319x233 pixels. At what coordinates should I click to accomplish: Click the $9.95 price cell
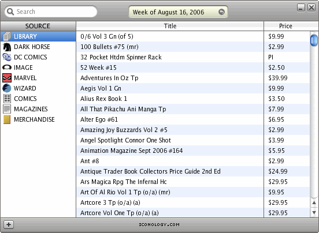287,192
